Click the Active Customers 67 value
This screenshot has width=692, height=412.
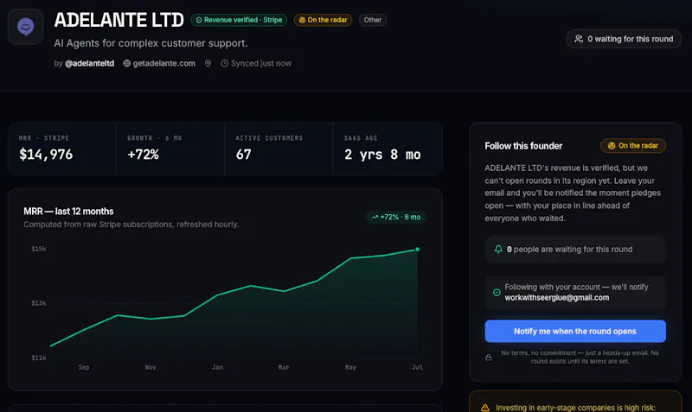244,155
